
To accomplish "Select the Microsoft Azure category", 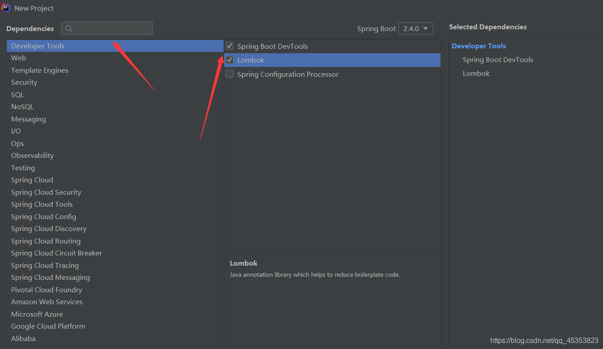I will click(115, 314).
